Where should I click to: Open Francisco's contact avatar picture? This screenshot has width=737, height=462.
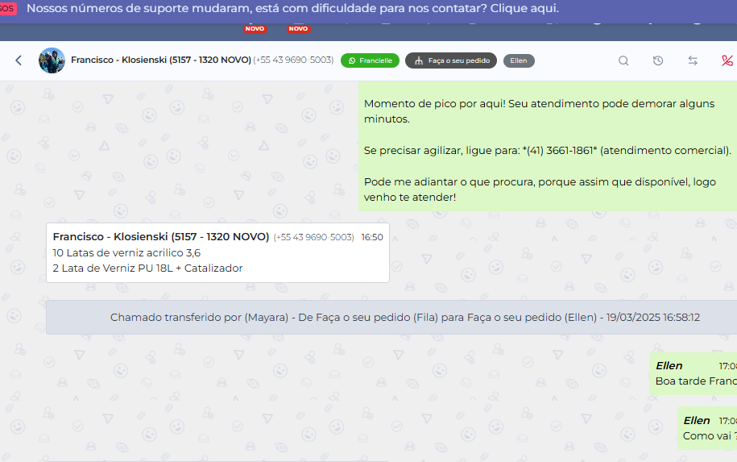(x=52, y=60)
